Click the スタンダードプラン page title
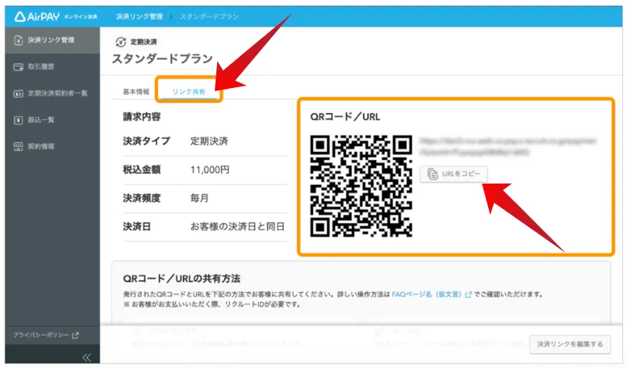The width and height of the screenshot is (627, 368). pyautogui.click(x=162, y=58)
